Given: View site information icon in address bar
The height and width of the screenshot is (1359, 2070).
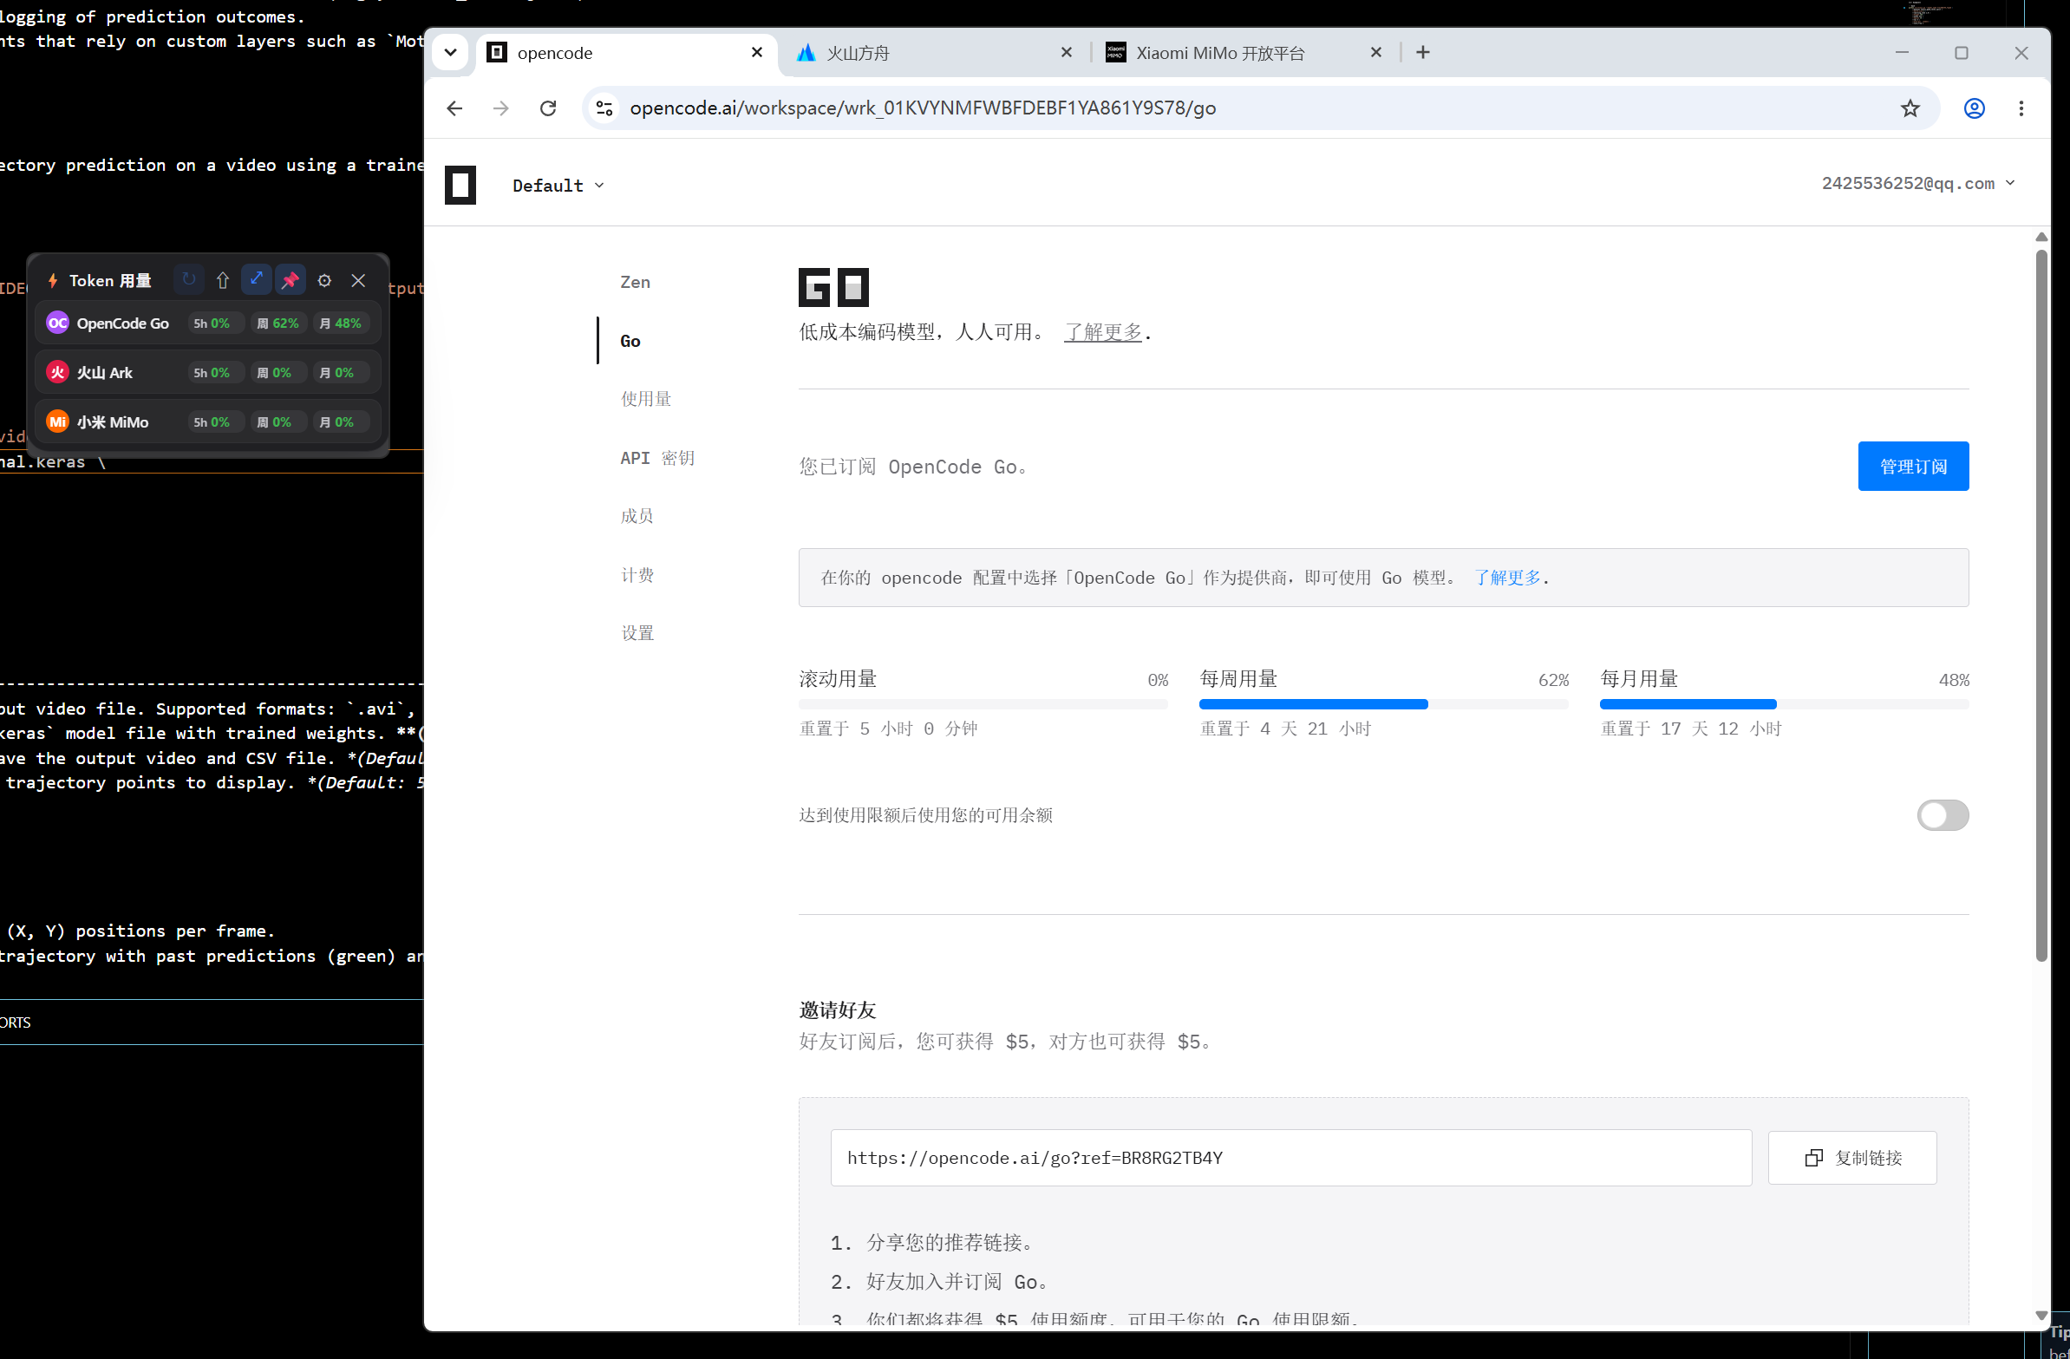Looking at the screenshot, I should tap(604, 108).
